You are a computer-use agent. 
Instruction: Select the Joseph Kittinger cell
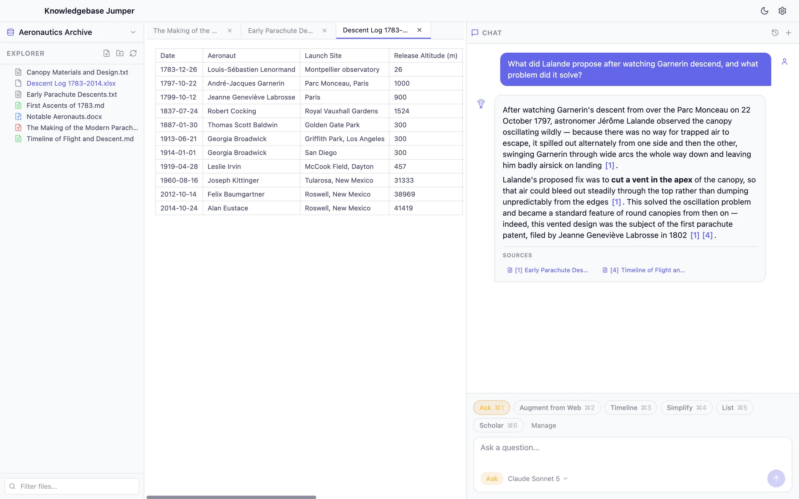point(251,180)
